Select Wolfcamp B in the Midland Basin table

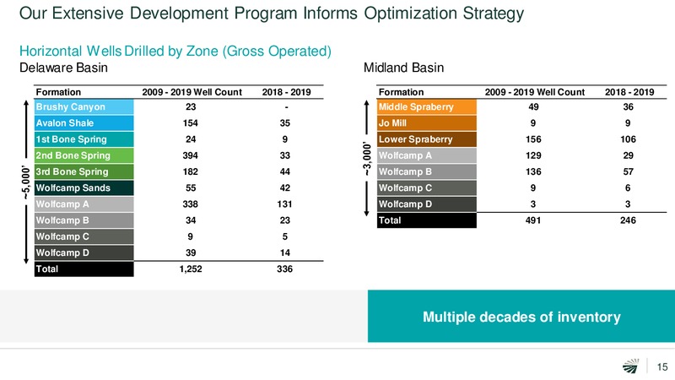pyautogui.click(x=427, y=172)
